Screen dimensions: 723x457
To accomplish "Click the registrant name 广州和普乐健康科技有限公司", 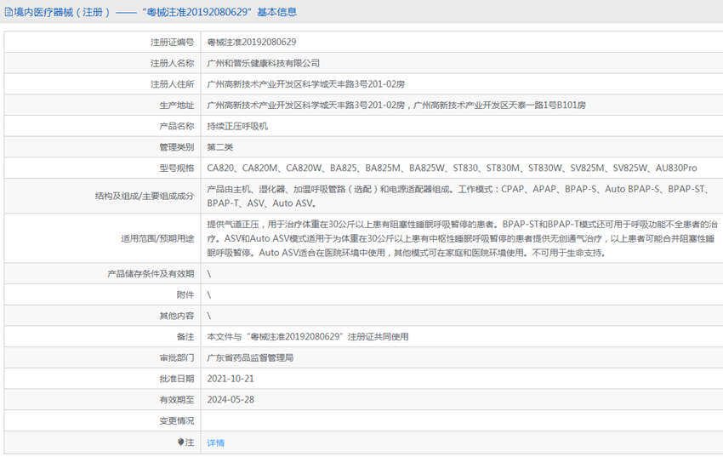I will [x=264, y=63].
